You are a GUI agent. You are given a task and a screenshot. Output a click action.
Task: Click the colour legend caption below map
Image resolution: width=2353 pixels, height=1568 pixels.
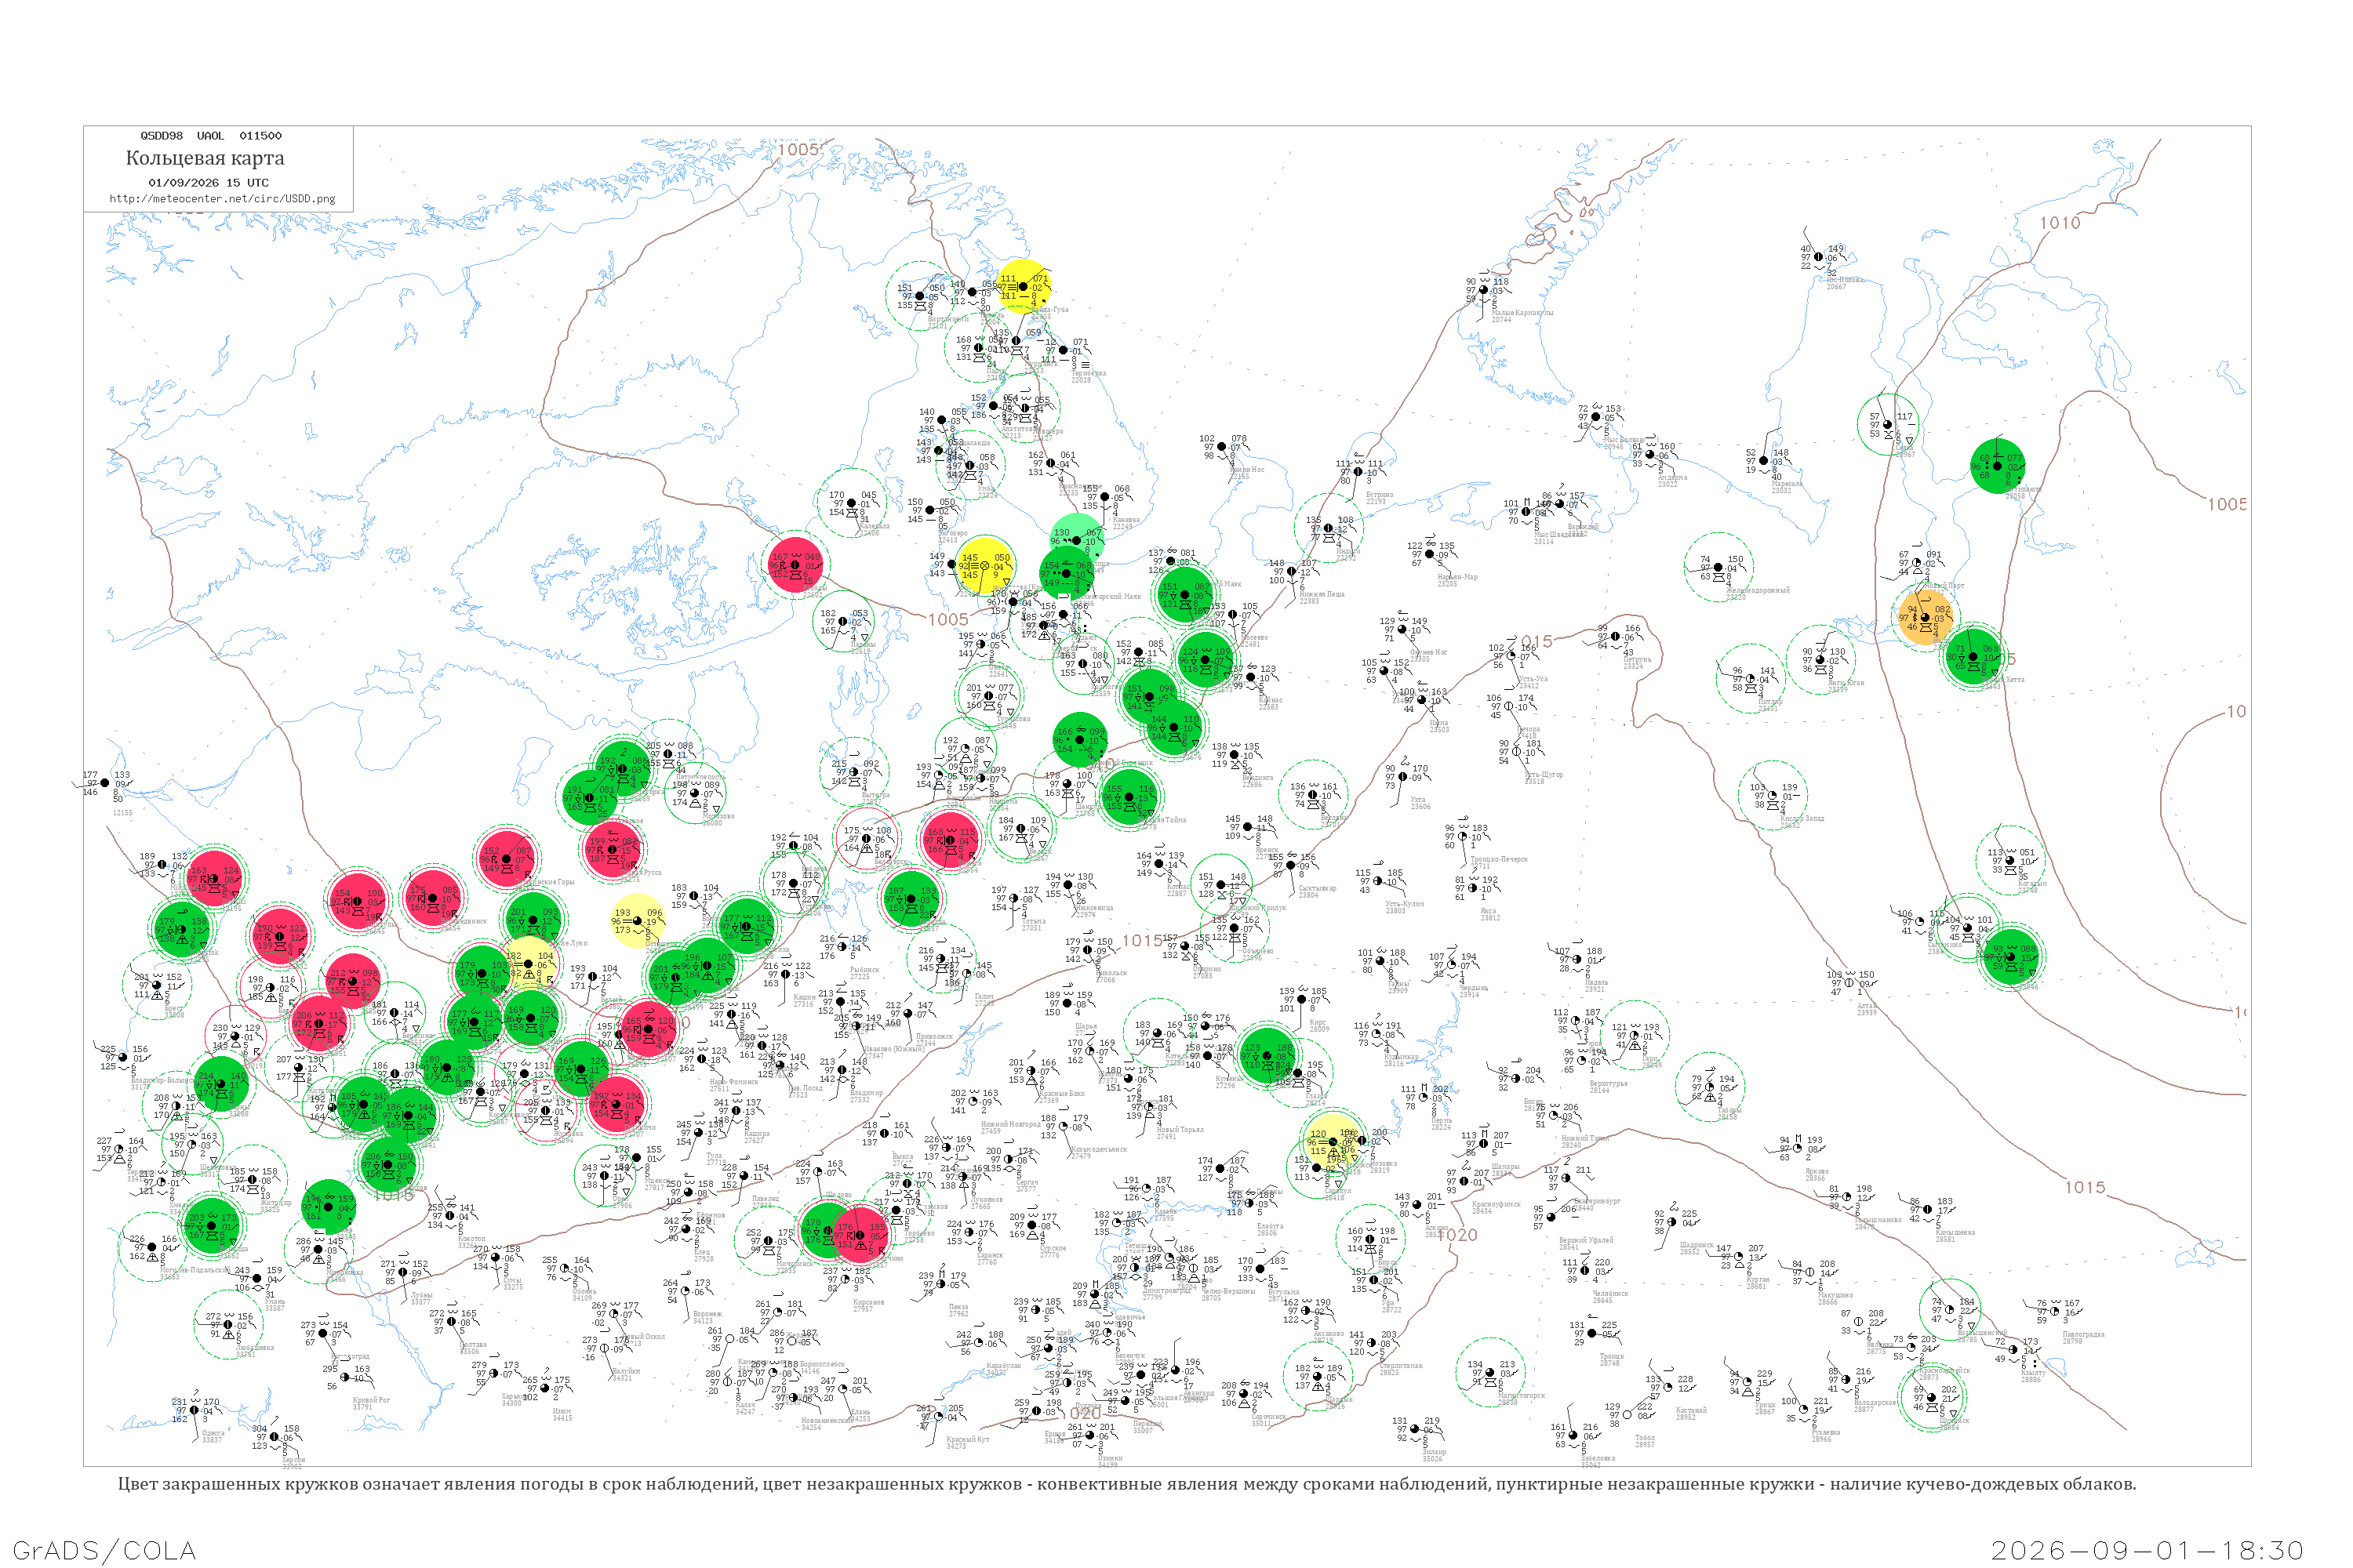(1126, 1484)
